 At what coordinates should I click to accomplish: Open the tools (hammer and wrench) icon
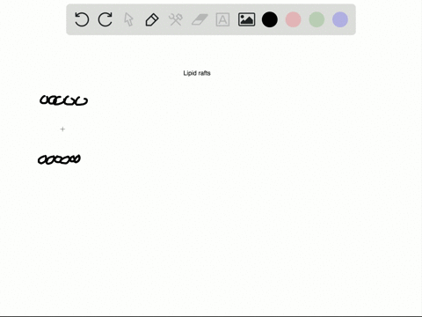[x=176, y=19]
